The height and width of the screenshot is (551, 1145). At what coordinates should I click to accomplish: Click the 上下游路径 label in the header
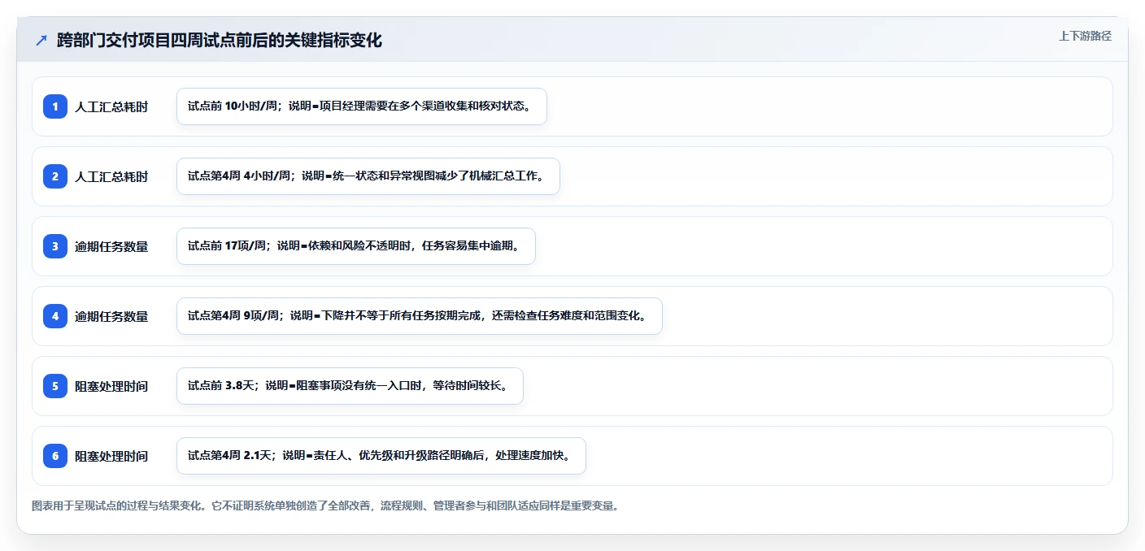(x=1085, y=36)
